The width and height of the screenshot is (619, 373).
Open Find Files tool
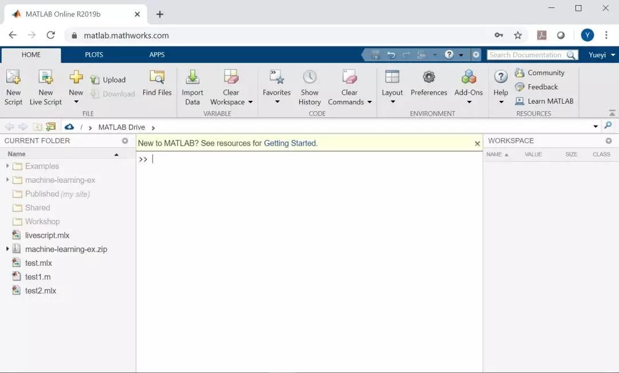pyautogui.click(x=156, y=84)
